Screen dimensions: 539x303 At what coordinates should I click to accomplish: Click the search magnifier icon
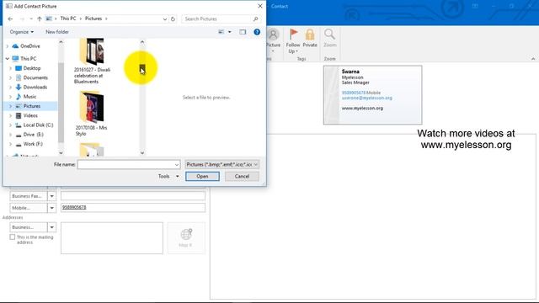tap(256, 19)
